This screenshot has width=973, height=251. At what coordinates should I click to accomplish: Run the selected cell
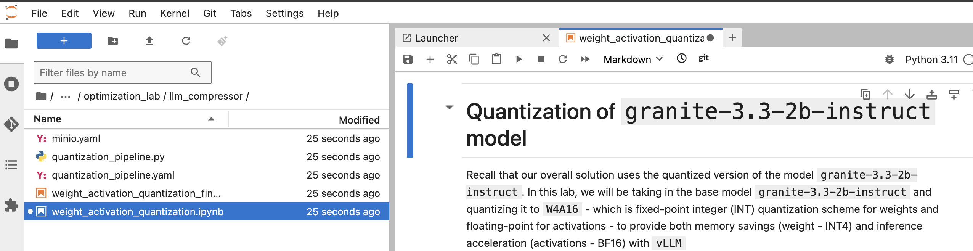pyautogui.click(x=519, y=59)
